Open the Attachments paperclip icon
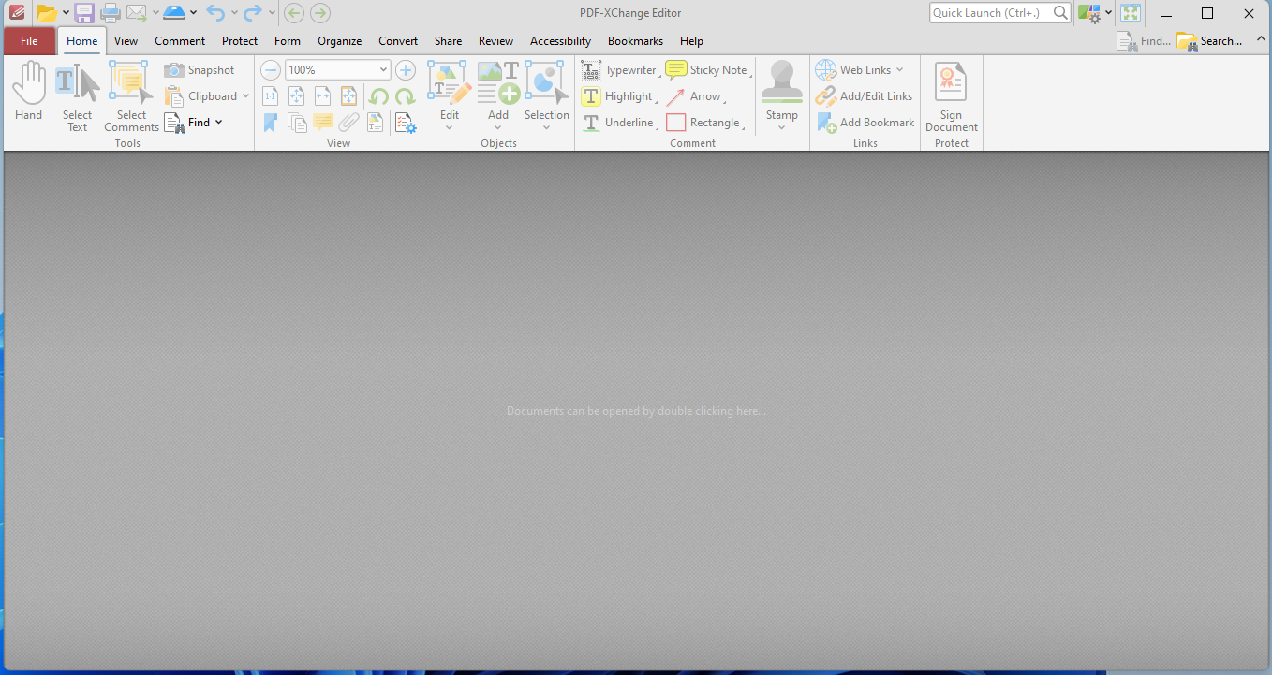1272x675 pixels. pos(349,123)
